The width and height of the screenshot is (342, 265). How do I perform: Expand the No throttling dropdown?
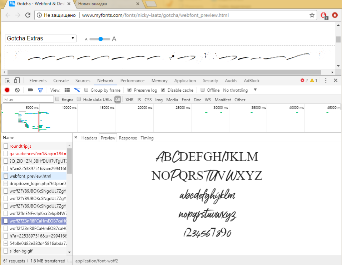[240, 90]
